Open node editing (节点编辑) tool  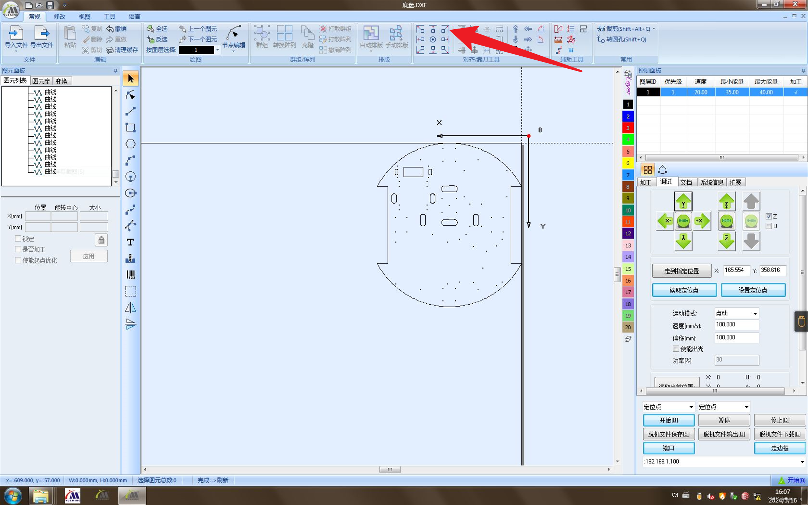pos(233,37)
